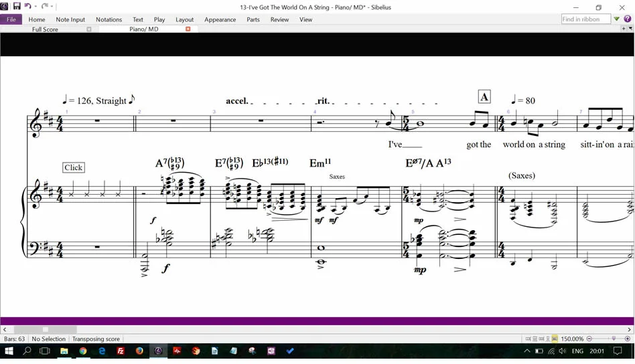The image size is (635, 364).
Task: Click the rit. tempo line text
Action: pos(323,101)
